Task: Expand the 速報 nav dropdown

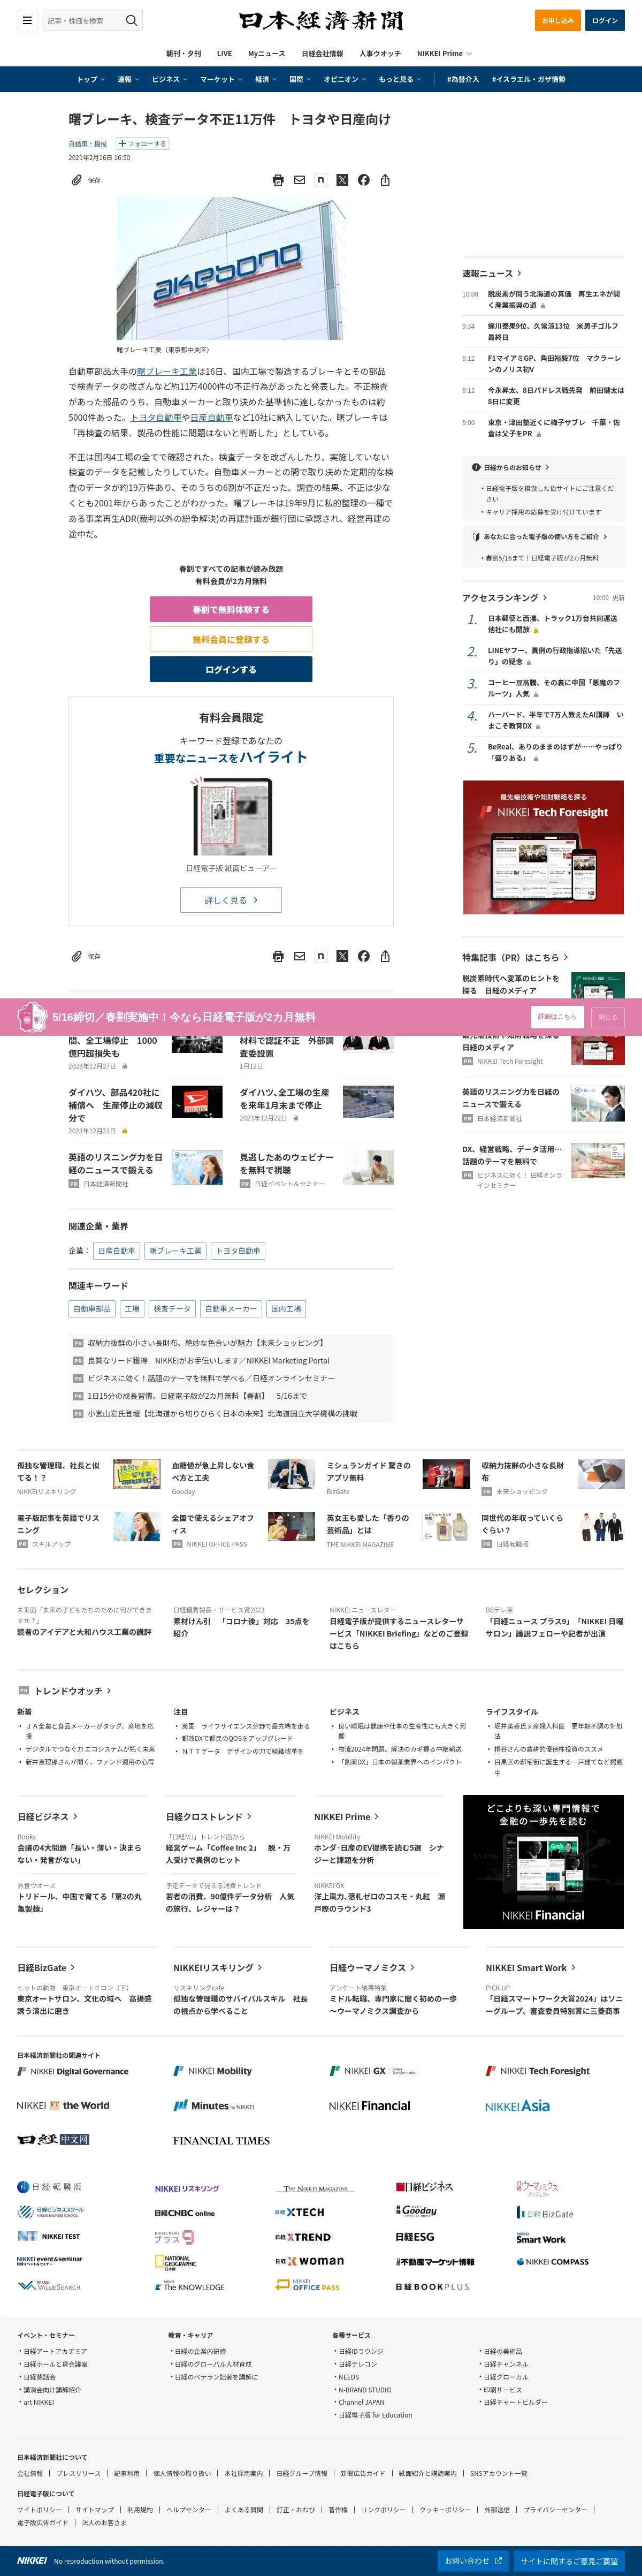Action: point(128,79)
